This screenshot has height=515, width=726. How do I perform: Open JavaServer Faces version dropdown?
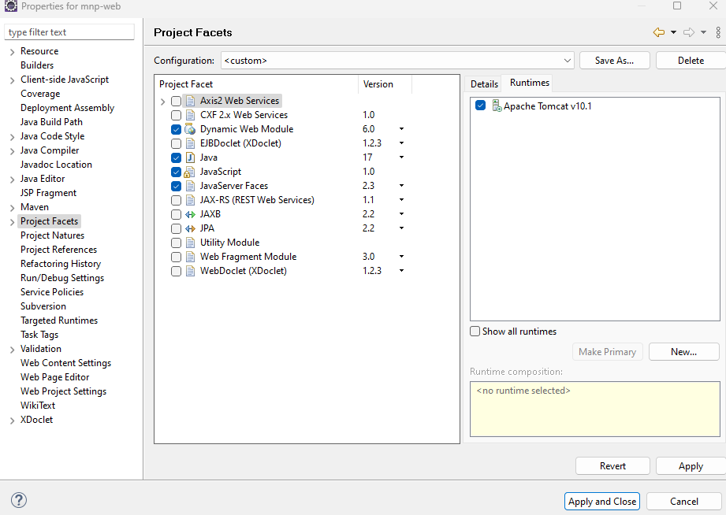tap(401, 186)
